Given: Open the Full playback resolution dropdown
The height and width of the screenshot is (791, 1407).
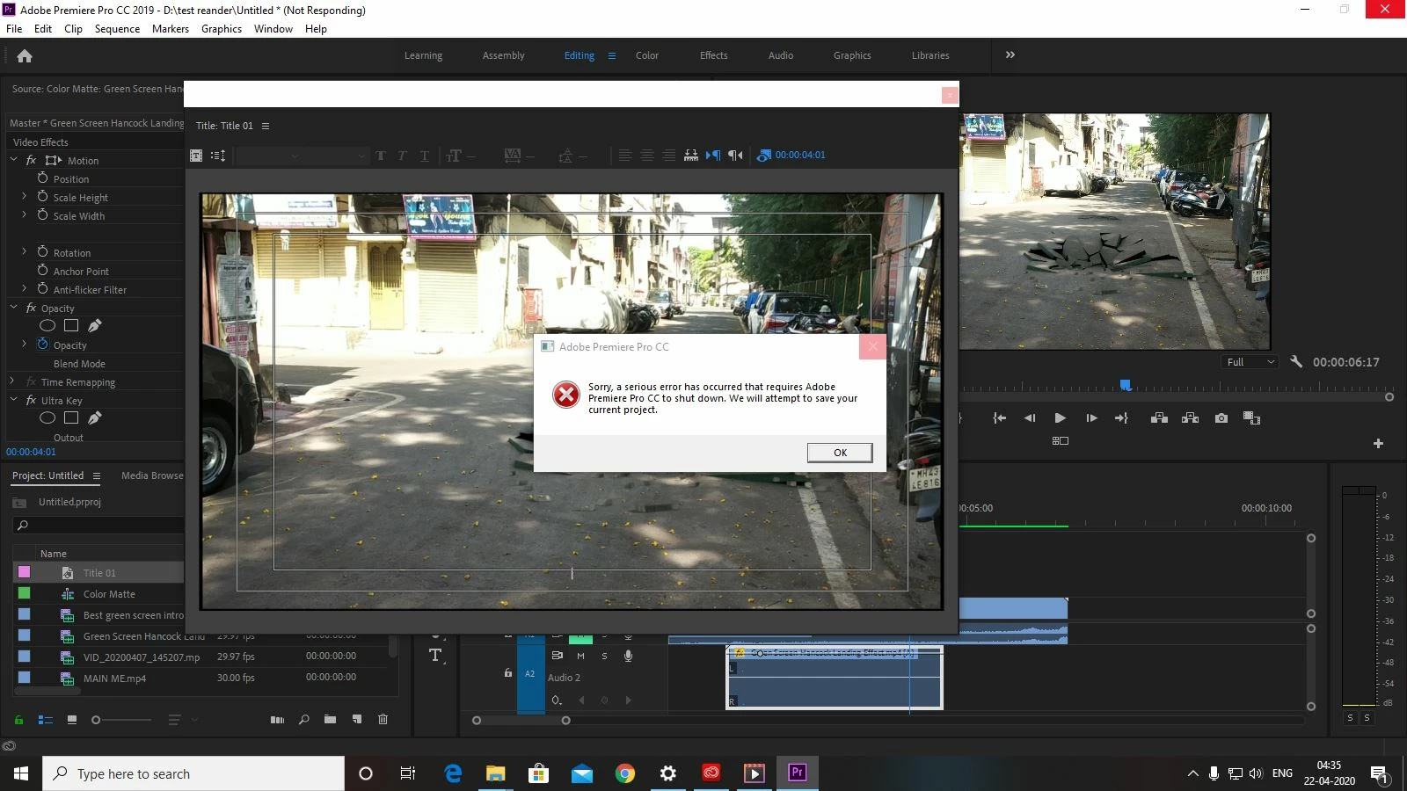Looking at the screenshot, I should pos(1250,362).
